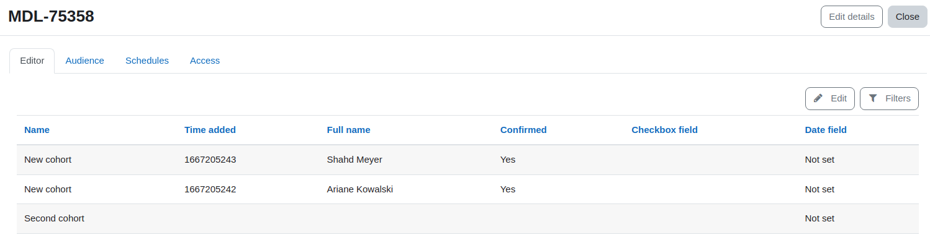Open the Access tab
This screenshot has height=240, width=930.
[x=205, y=61]
